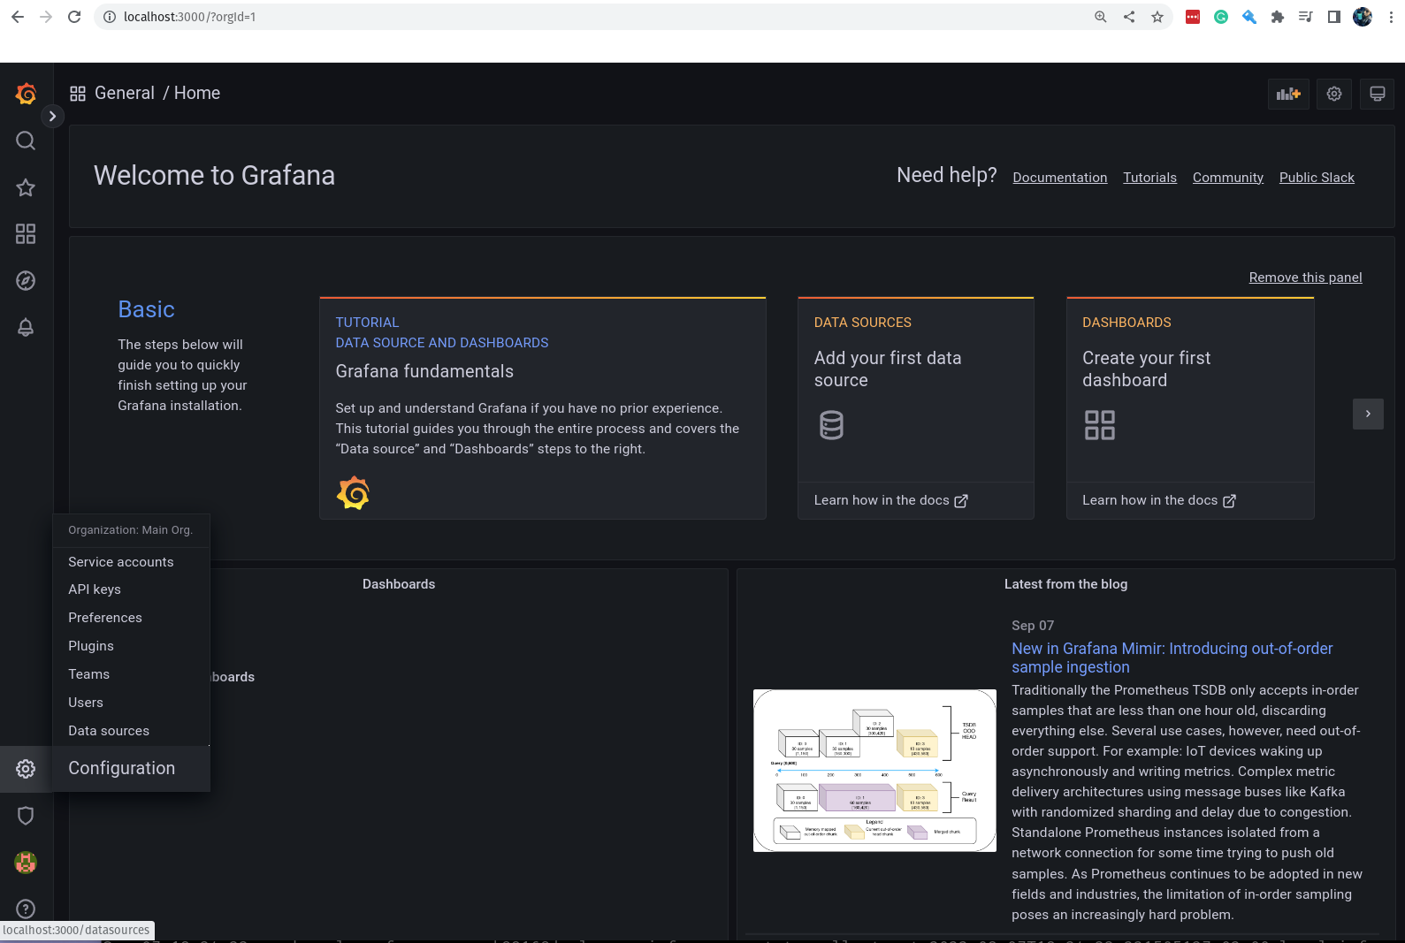
Task: Go back in browser history
Action: pyautogui.click(x=18, y=17)
